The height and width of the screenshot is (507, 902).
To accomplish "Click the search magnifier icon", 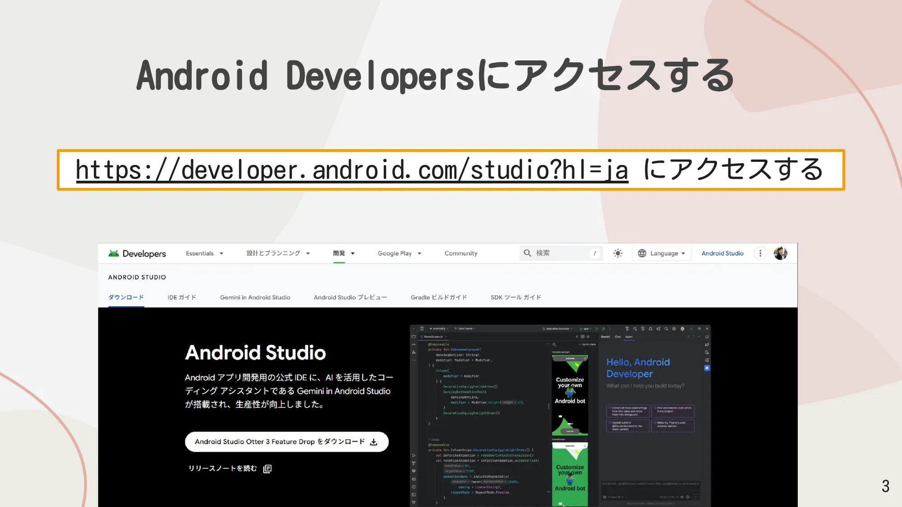I will tap(527, 253).
